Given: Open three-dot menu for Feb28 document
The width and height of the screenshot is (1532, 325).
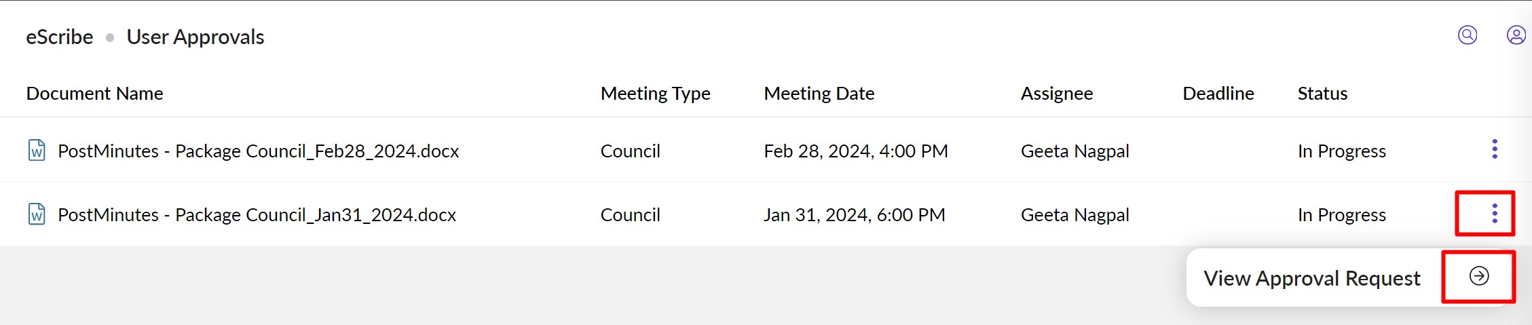Looking at the screenshot, I should [x=1494, y=149].
